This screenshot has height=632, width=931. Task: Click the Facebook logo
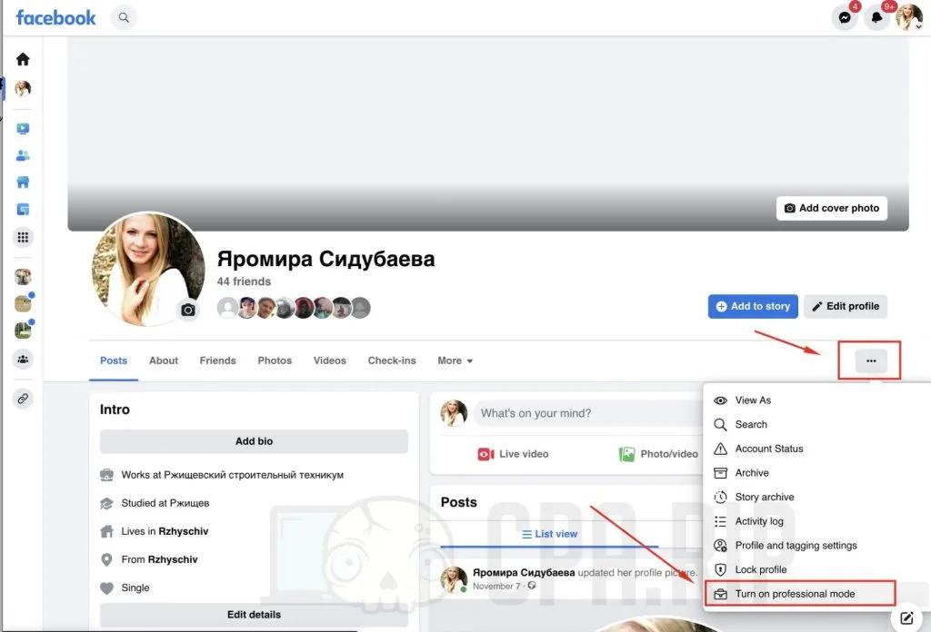[55, 18]
